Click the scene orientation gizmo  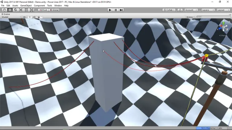point(224,27)
